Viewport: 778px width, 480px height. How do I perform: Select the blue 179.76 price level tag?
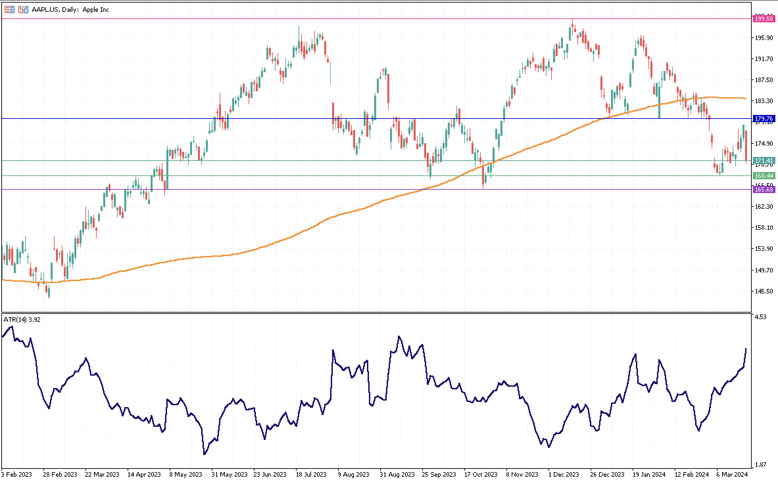tap(764, 119)
